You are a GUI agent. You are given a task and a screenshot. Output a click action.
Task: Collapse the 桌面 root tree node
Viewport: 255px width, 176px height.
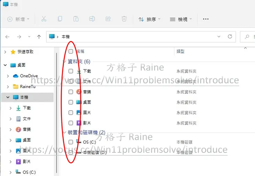[x=5, y=65]
